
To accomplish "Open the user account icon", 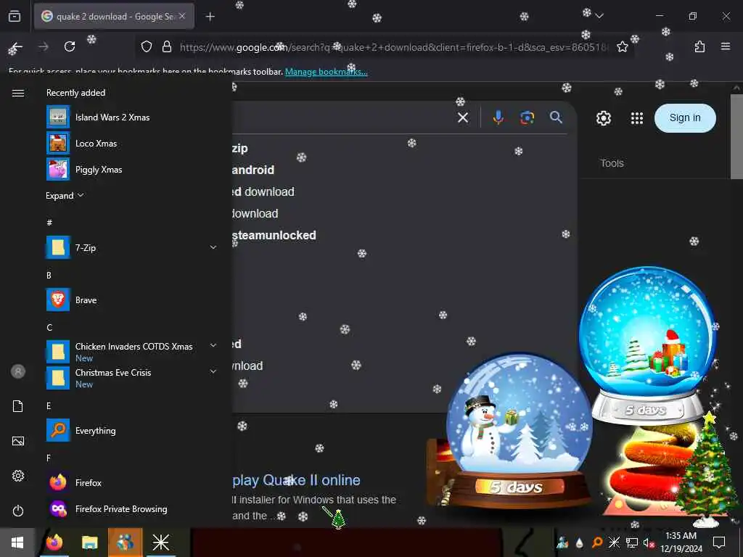I will (18, 371).
